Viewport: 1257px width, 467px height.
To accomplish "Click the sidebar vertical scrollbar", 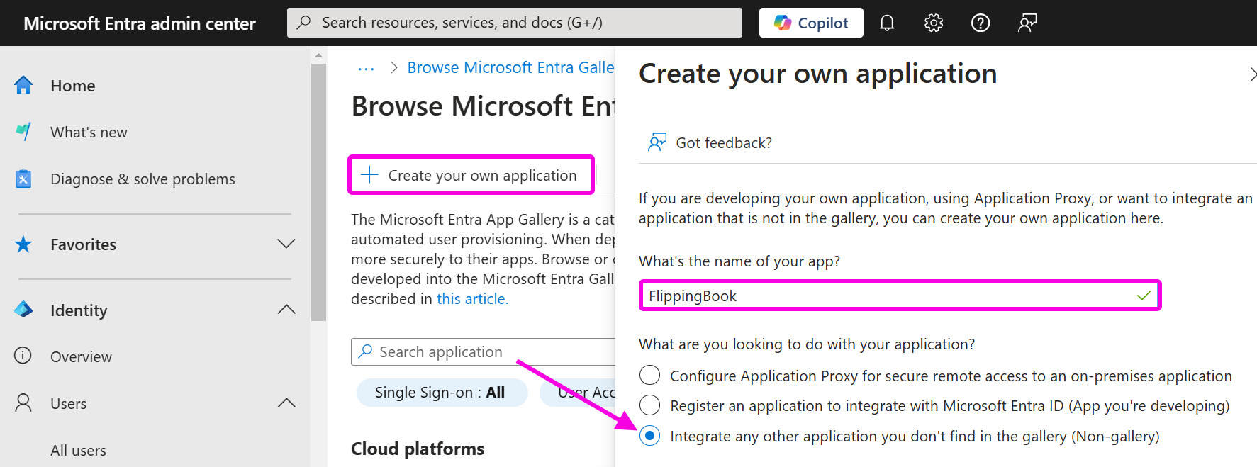I will tap(318, 191).
